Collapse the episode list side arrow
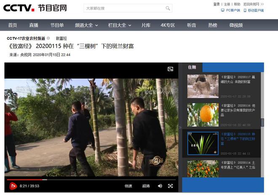 point(180,127)
